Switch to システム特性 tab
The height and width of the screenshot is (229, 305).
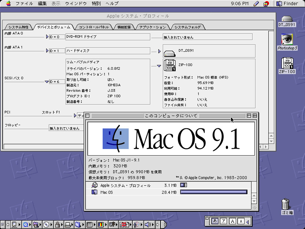[x=18, y=27]
